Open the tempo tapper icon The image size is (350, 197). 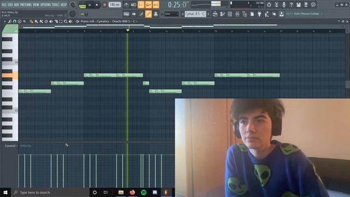(267, 14)
